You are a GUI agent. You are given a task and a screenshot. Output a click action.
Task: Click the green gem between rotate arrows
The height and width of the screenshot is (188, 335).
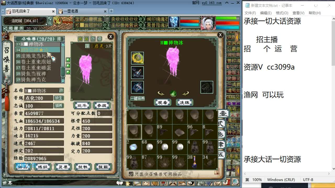point(173,94)
